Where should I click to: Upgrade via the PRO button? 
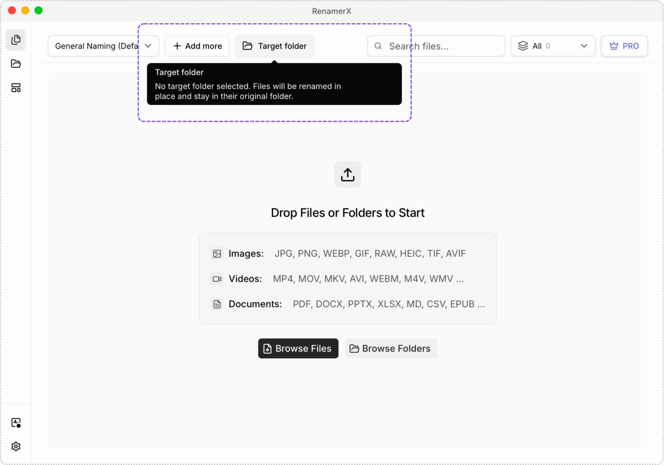[624, 46]
